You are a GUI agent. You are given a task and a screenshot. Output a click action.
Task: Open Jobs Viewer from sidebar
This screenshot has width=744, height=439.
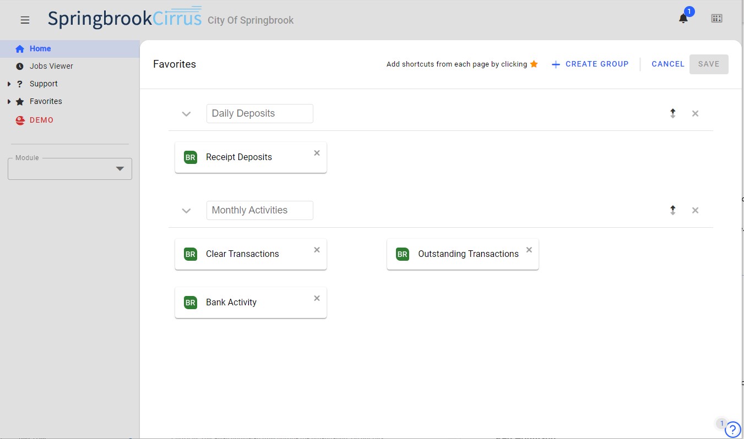click(51, 66)
